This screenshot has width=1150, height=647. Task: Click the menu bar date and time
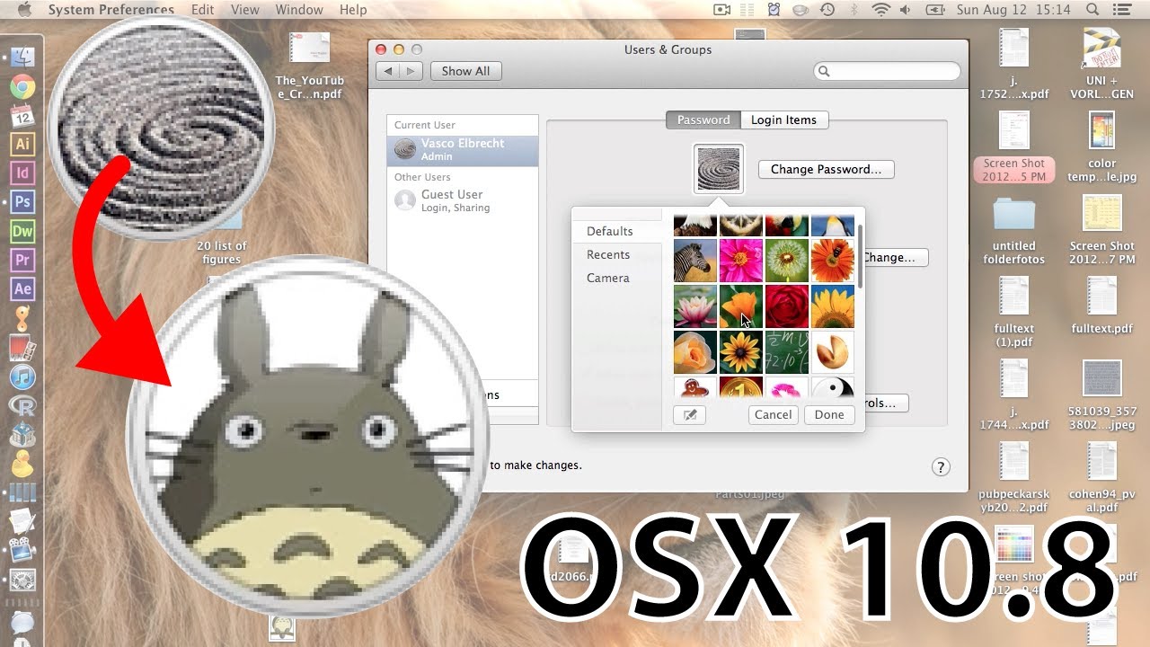[1014, 10]
